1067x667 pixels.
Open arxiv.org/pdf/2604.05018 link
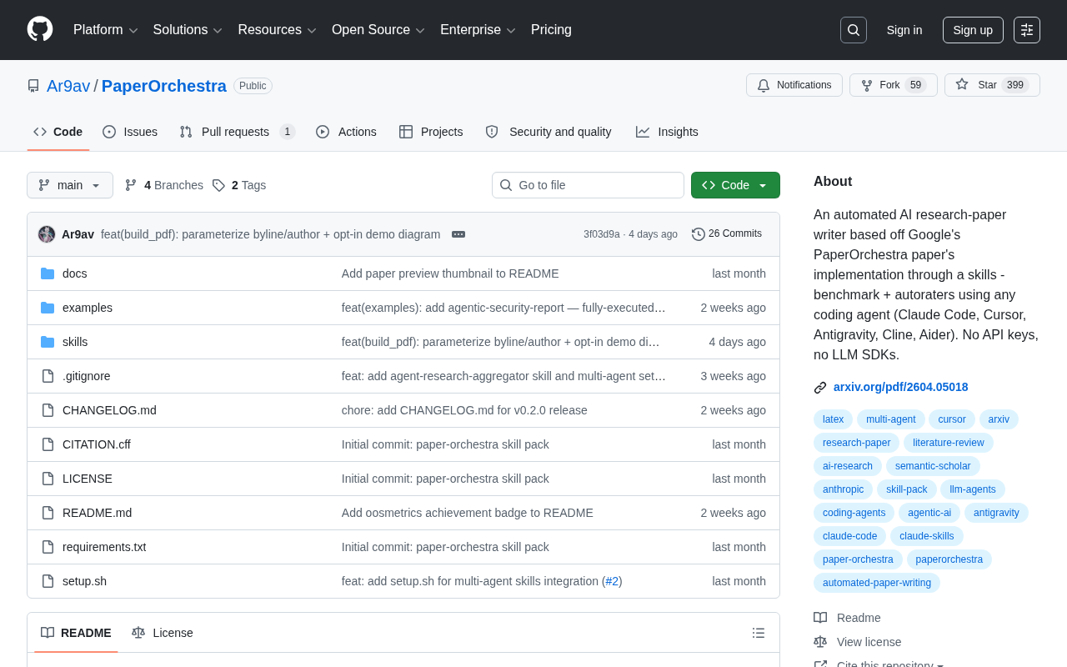pos(901,387)
